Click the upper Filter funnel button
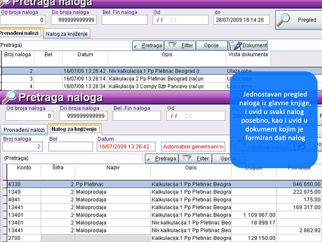322x242 pixels. (x=180, y=46)
